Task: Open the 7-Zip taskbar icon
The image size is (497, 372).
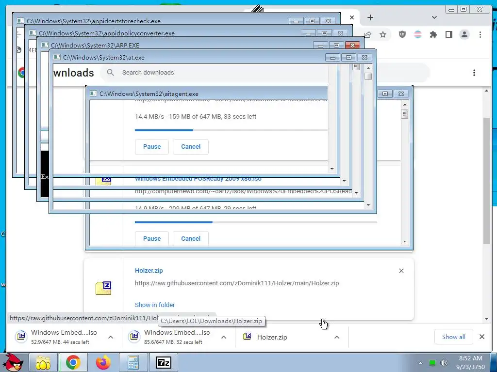Action: pos(164,362)
